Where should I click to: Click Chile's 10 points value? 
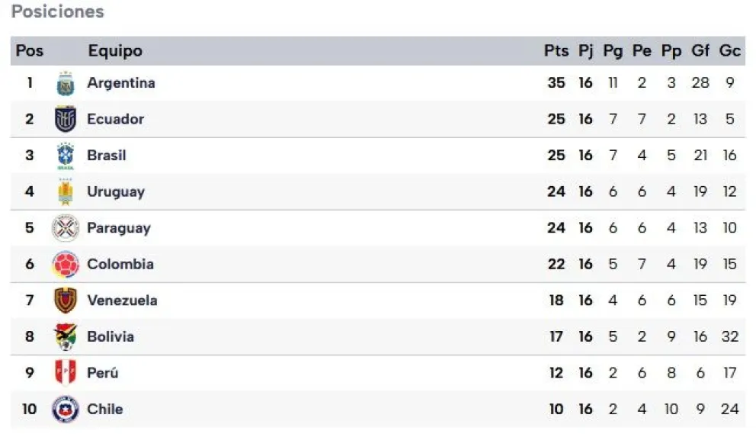(556, 409)
